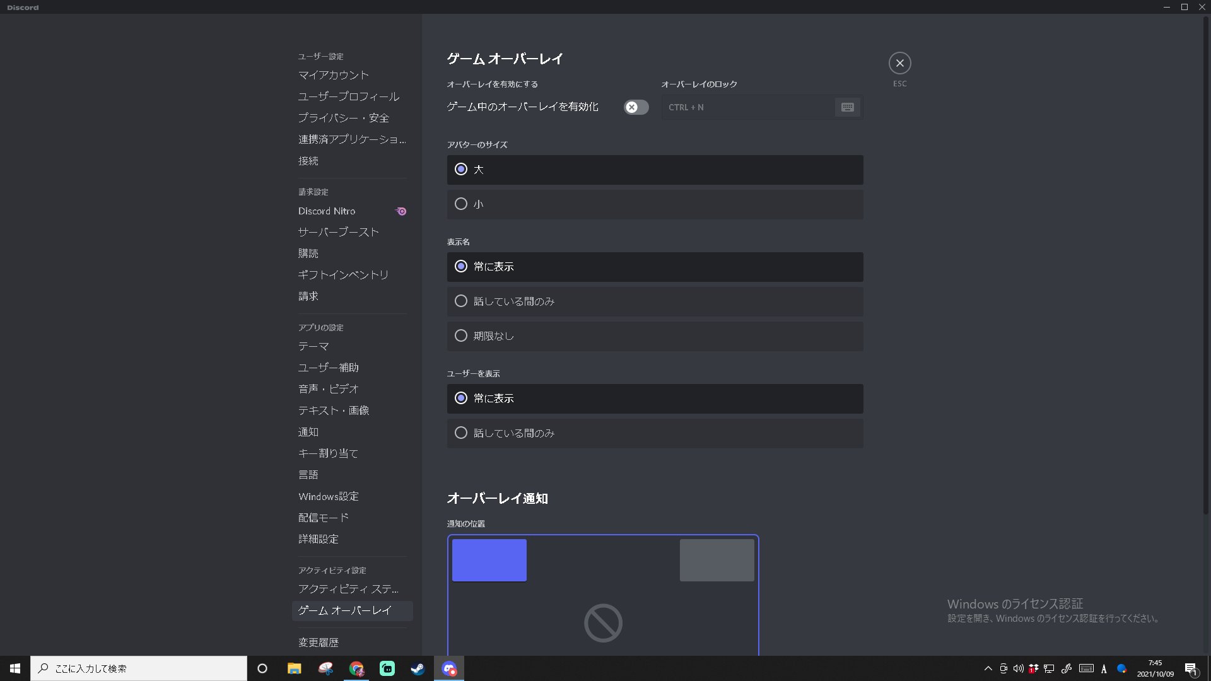
Task: Open マイアカウント settings
Action: [x=352, y=75]
